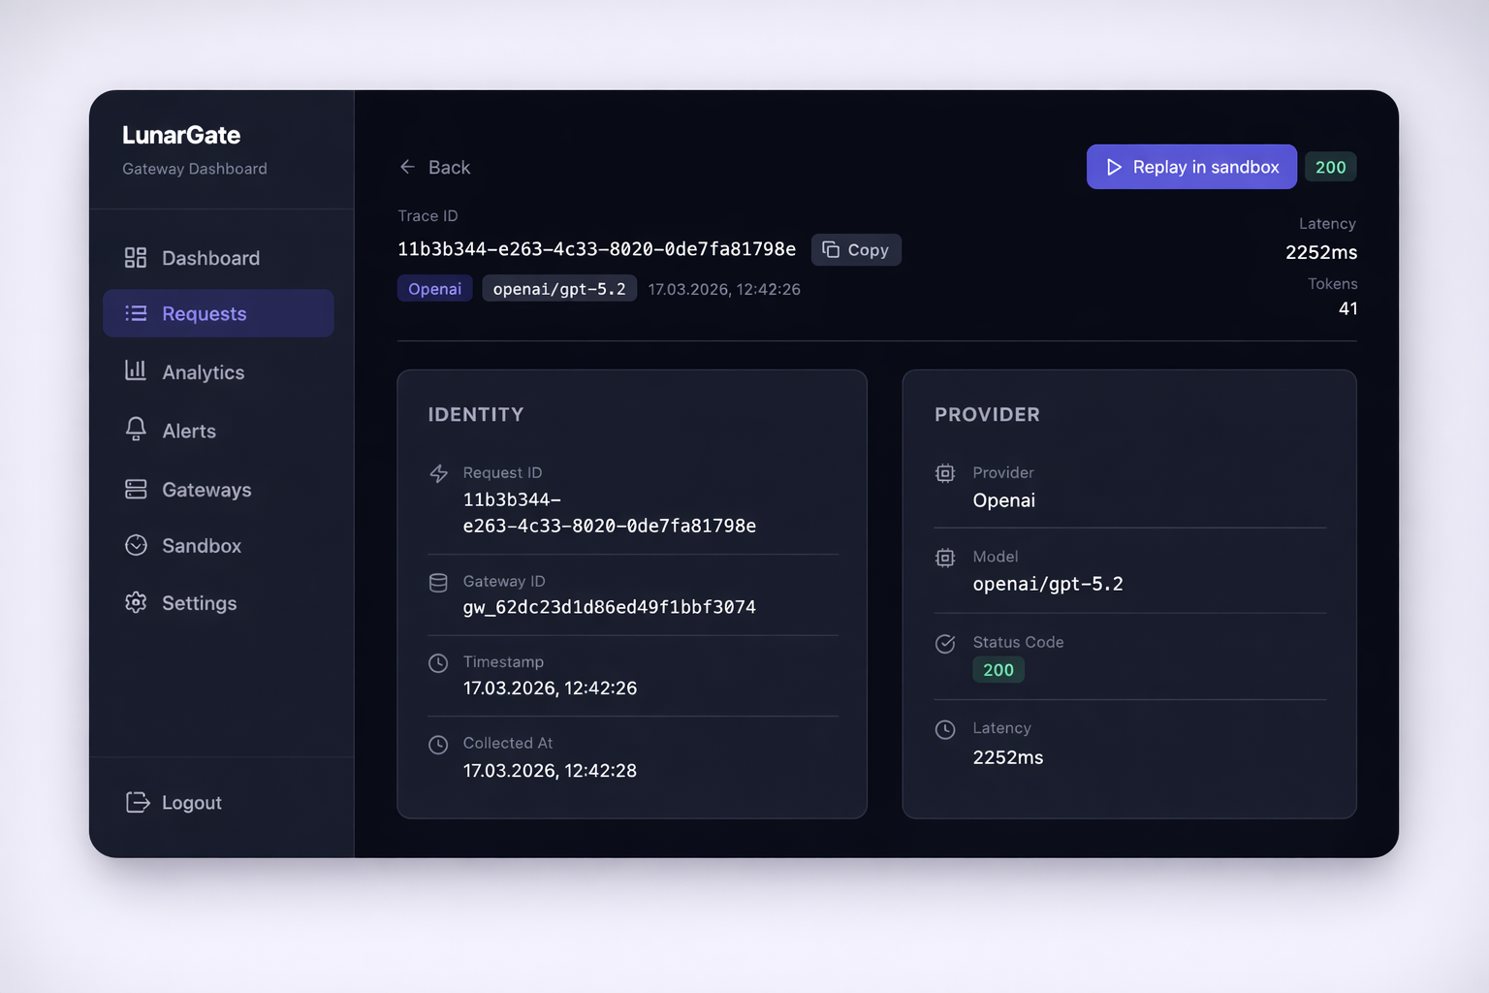Select the Analytics bar chart icon

pyautogui.click(x=136, y=371)
